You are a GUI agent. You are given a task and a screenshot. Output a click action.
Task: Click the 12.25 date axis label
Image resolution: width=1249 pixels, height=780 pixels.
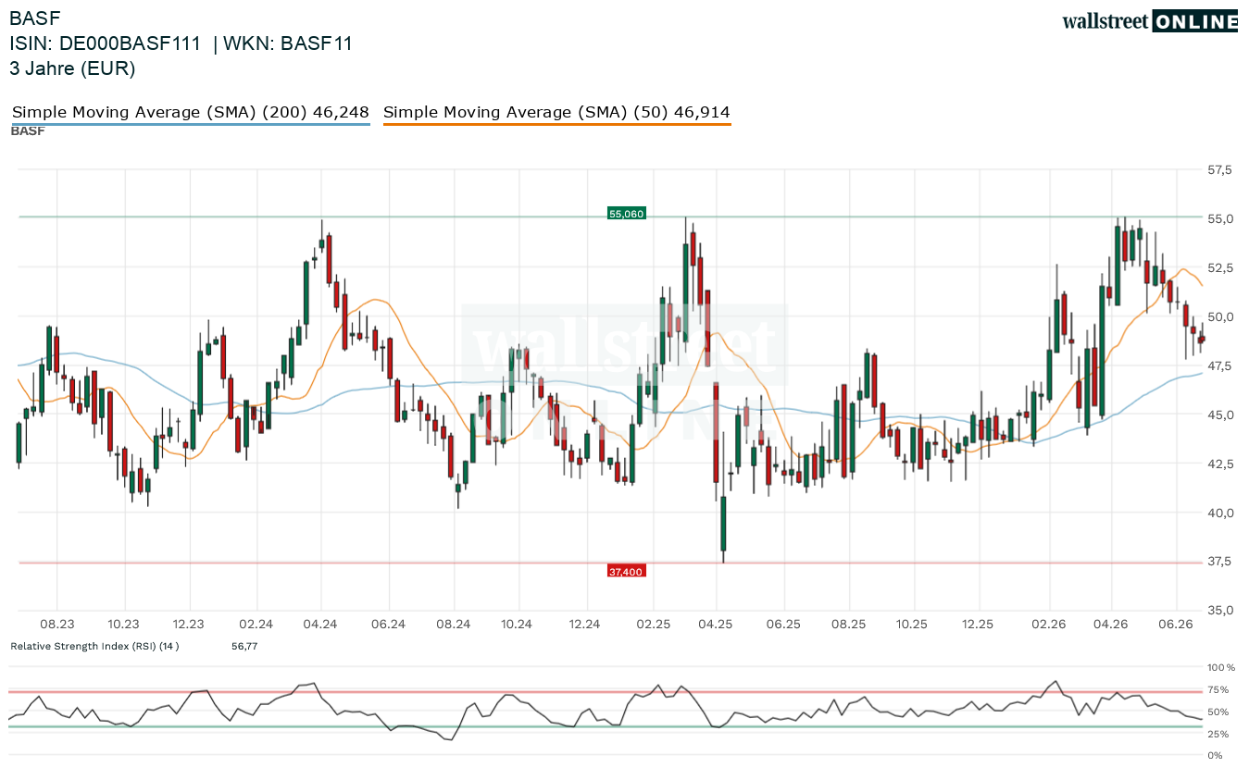[978, 625]
